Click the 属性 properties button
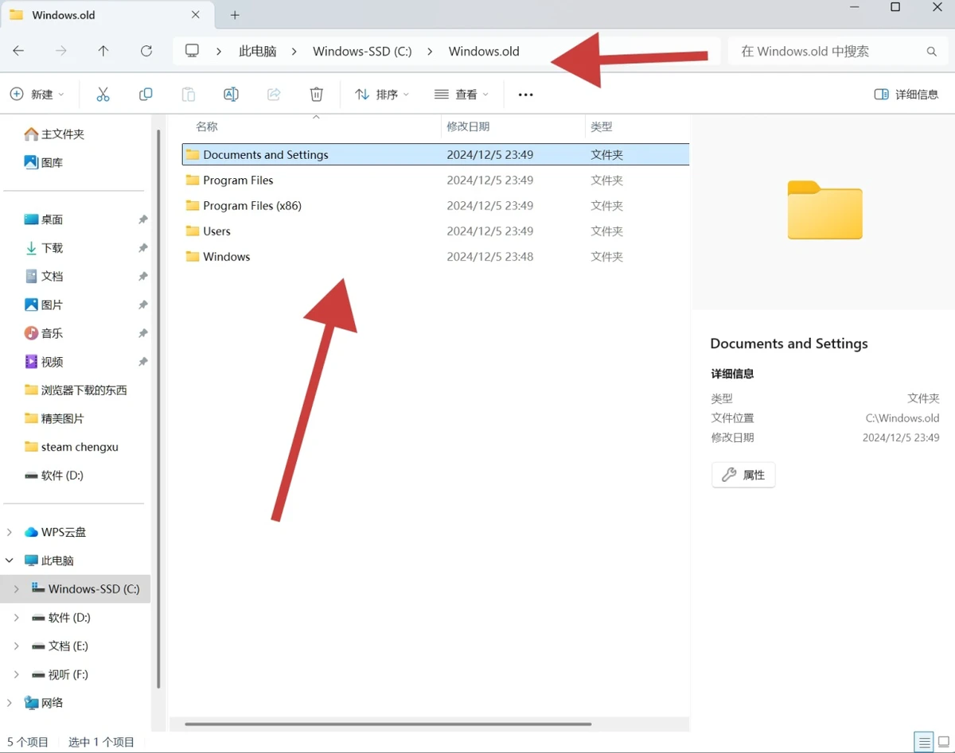 point(743,475)
